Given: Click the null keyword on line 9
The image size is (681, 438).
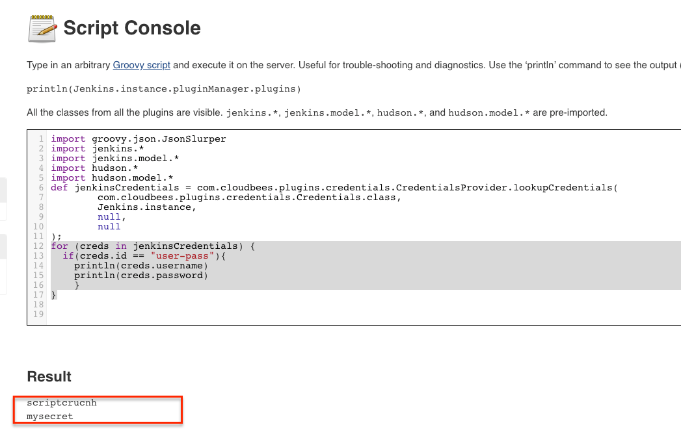Looking at the screenshot, I should [x=108, y=216].
